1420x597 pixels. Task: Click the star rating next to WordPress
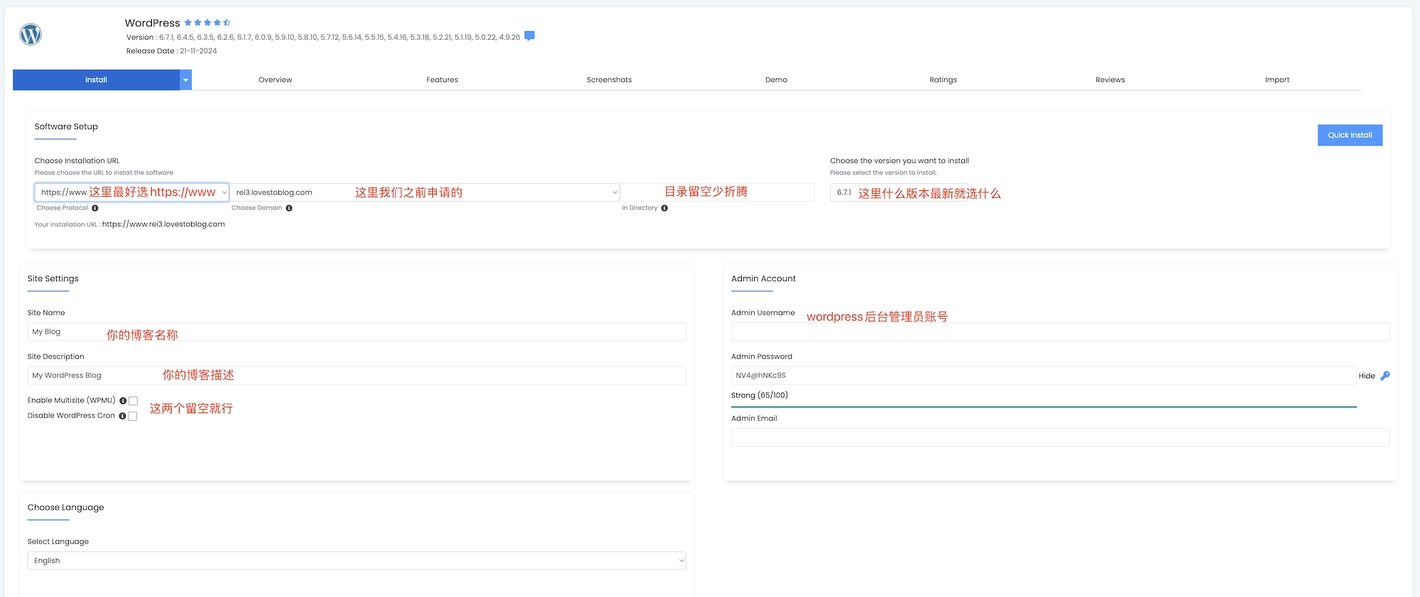click(x=207, y=23)
